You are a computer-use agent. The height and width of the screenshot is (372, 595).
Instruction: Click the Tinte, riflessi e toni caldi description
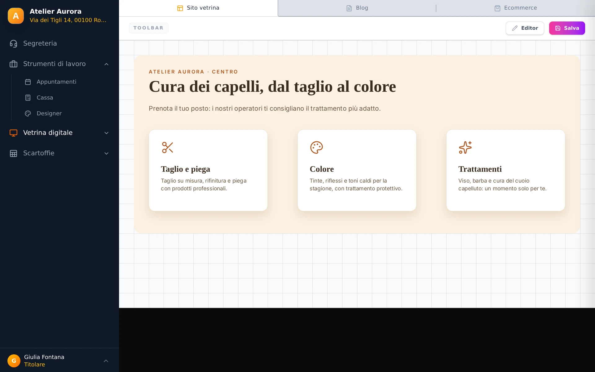point(356,184)
